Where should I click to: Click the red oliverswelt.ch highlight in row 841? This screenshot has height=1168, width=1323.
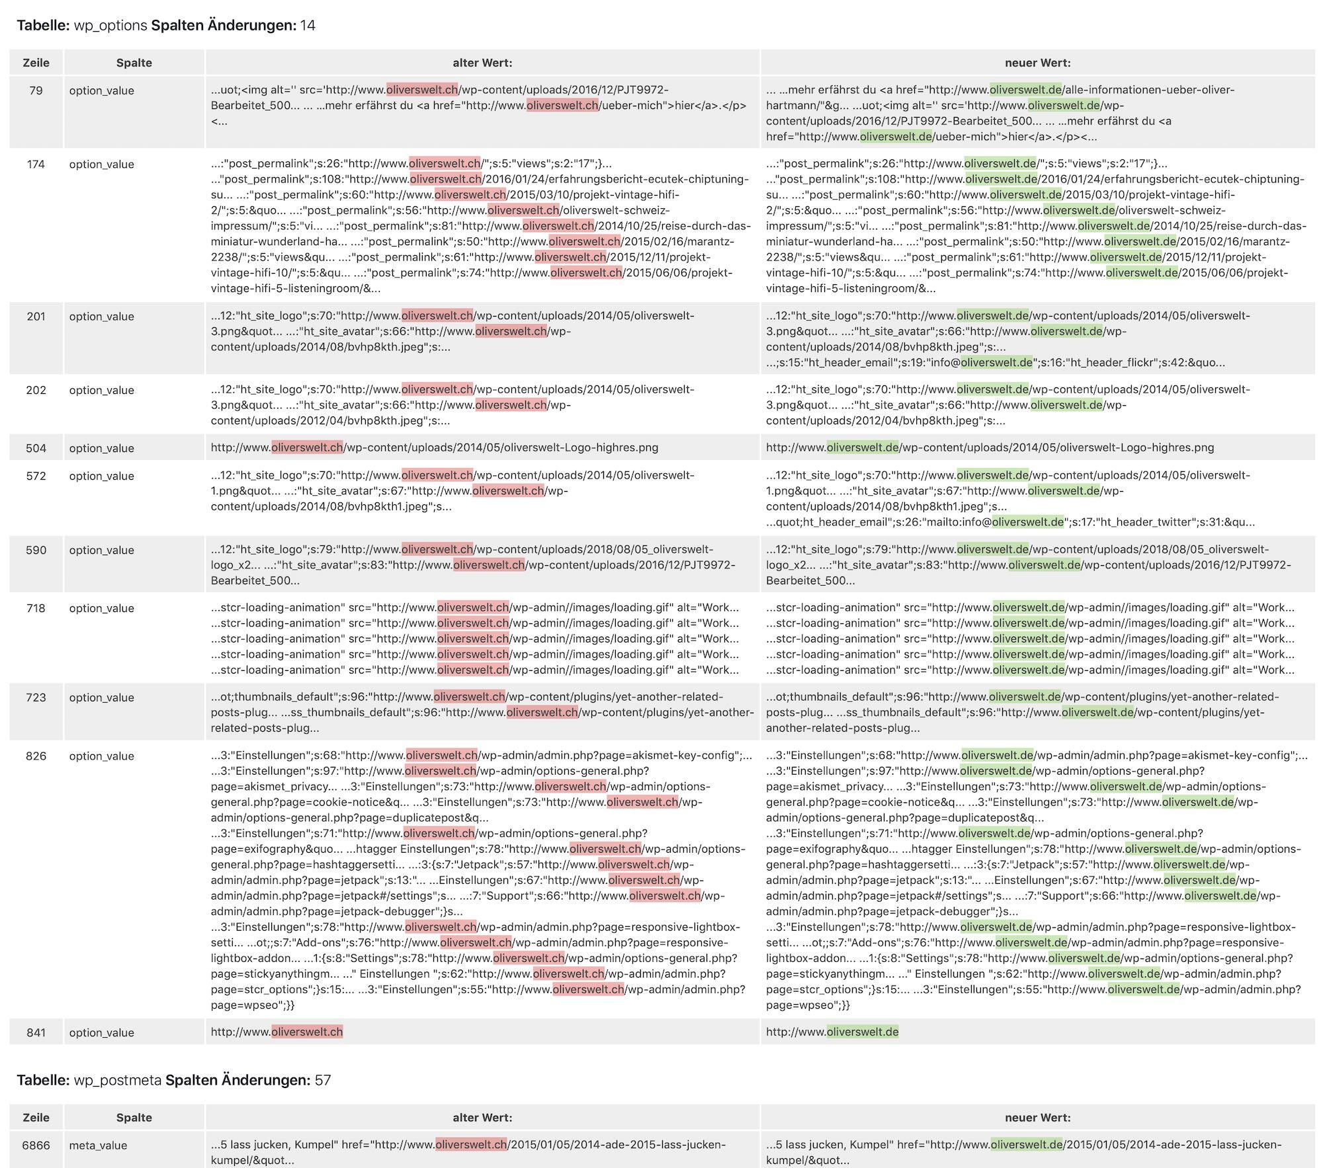coord(307,1032)
